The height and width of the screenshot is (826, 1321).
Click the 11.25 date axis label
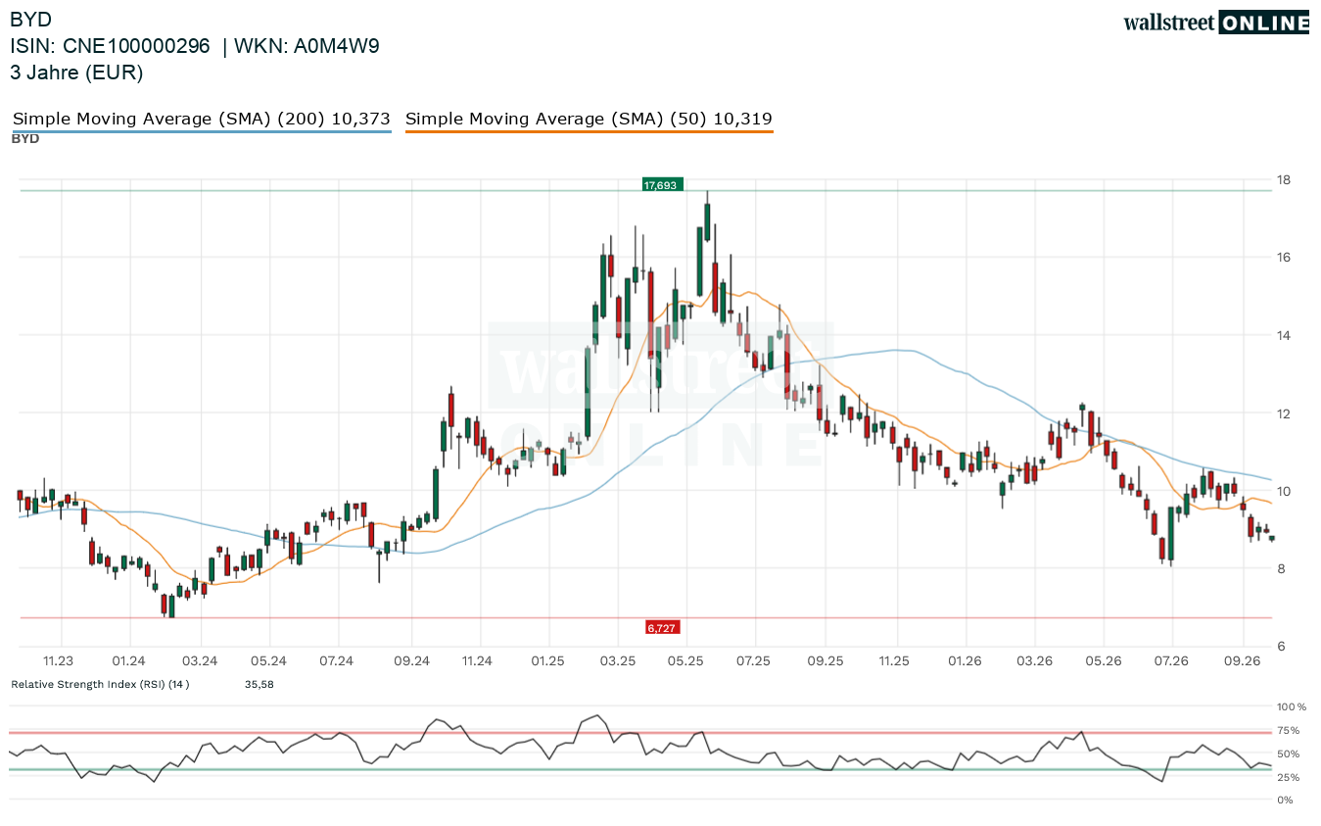coord(894,661)
